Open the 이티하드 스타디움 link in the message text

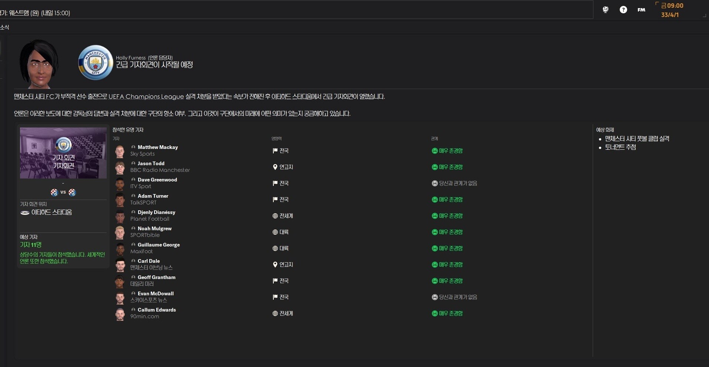coord(292,97)
